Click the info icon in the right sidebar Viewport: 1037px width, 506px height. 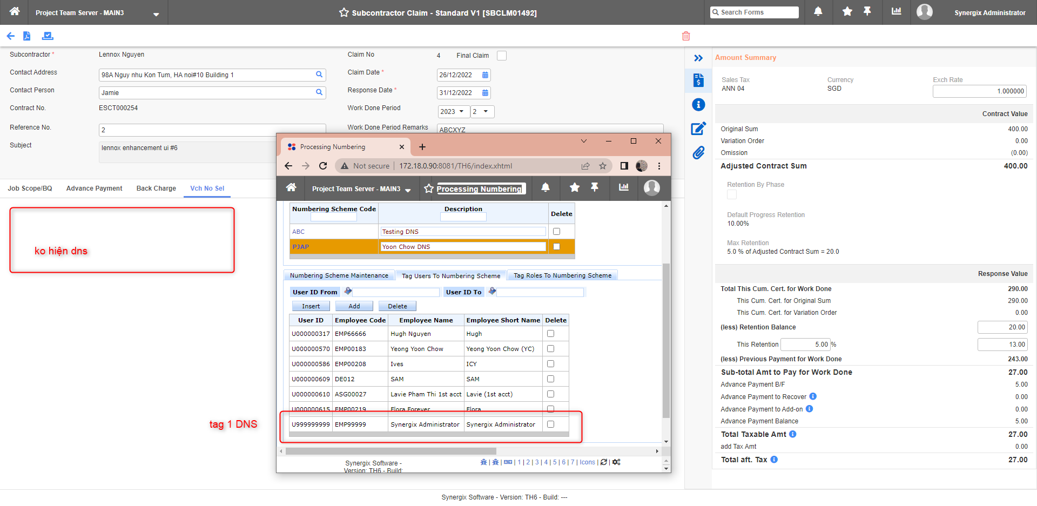coord(698,104)
